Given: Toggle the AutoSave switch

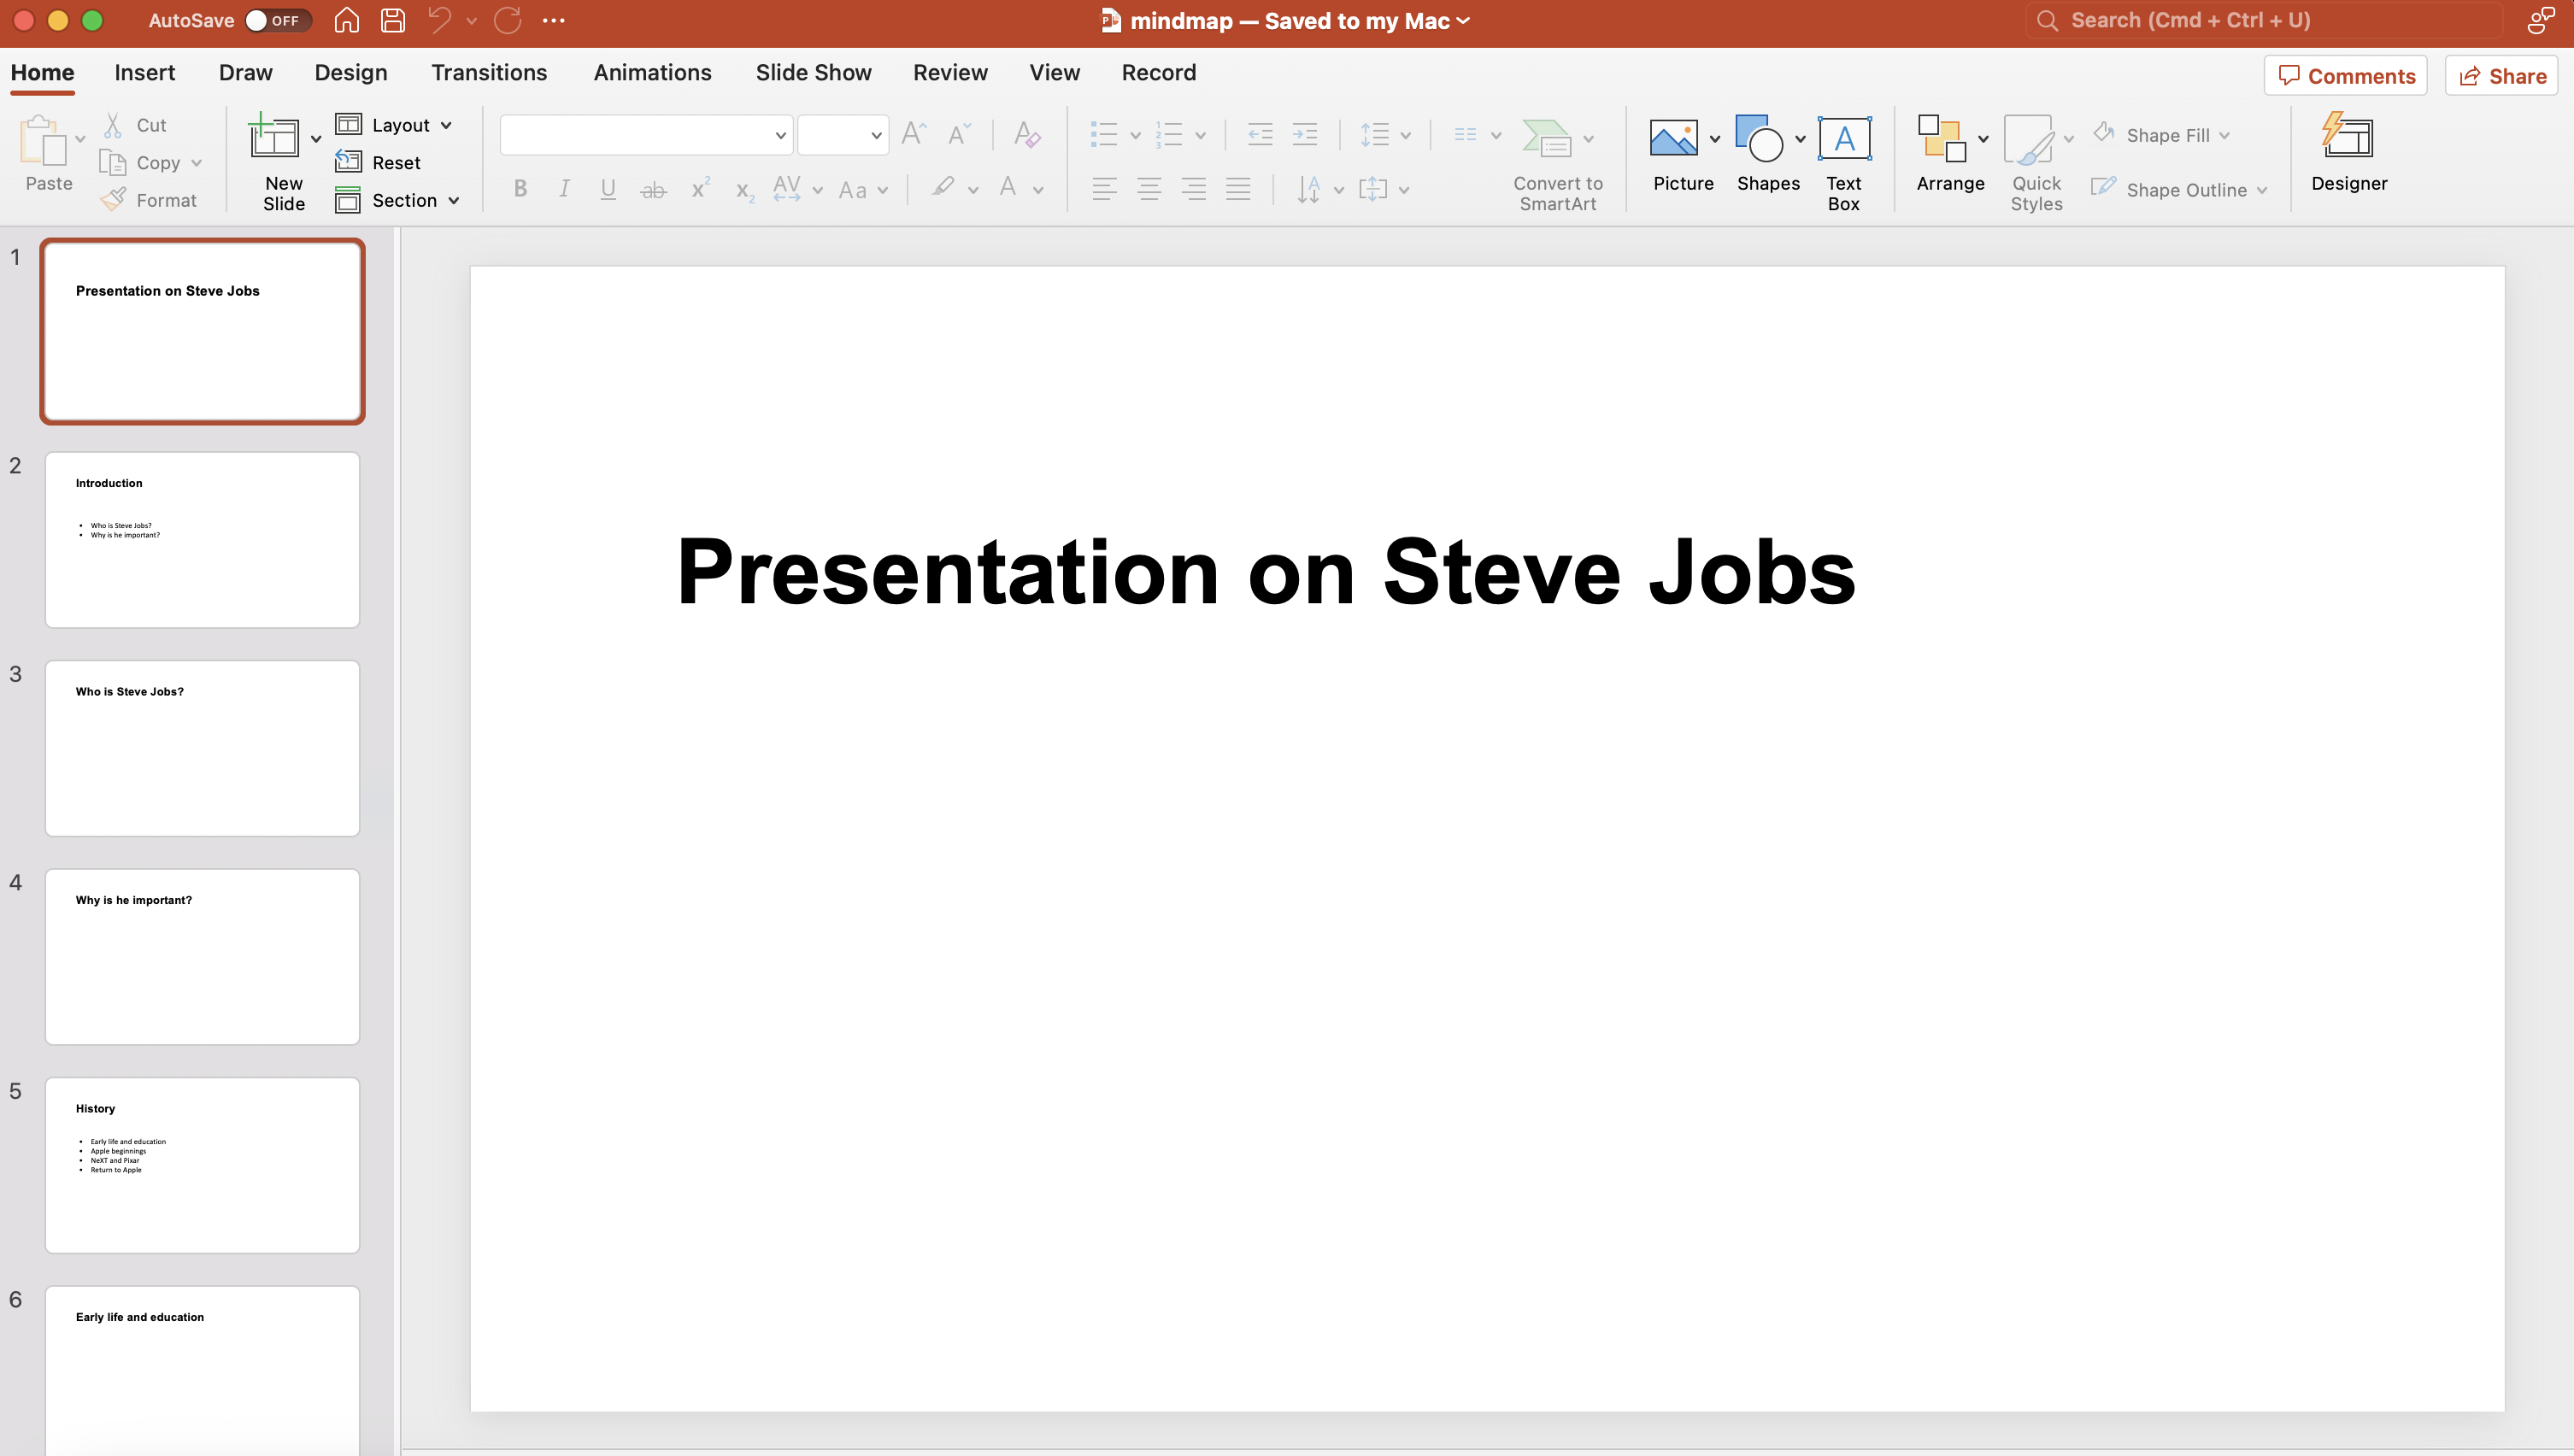Looking at the screenshot, I should click(x=277, y=20).
